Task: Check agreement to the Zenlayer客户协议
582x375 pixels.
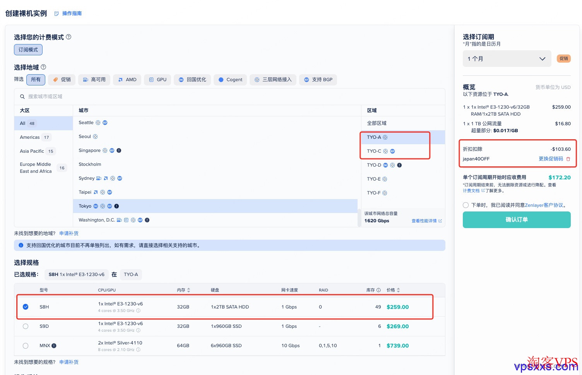Action: (x=466, y=205)
